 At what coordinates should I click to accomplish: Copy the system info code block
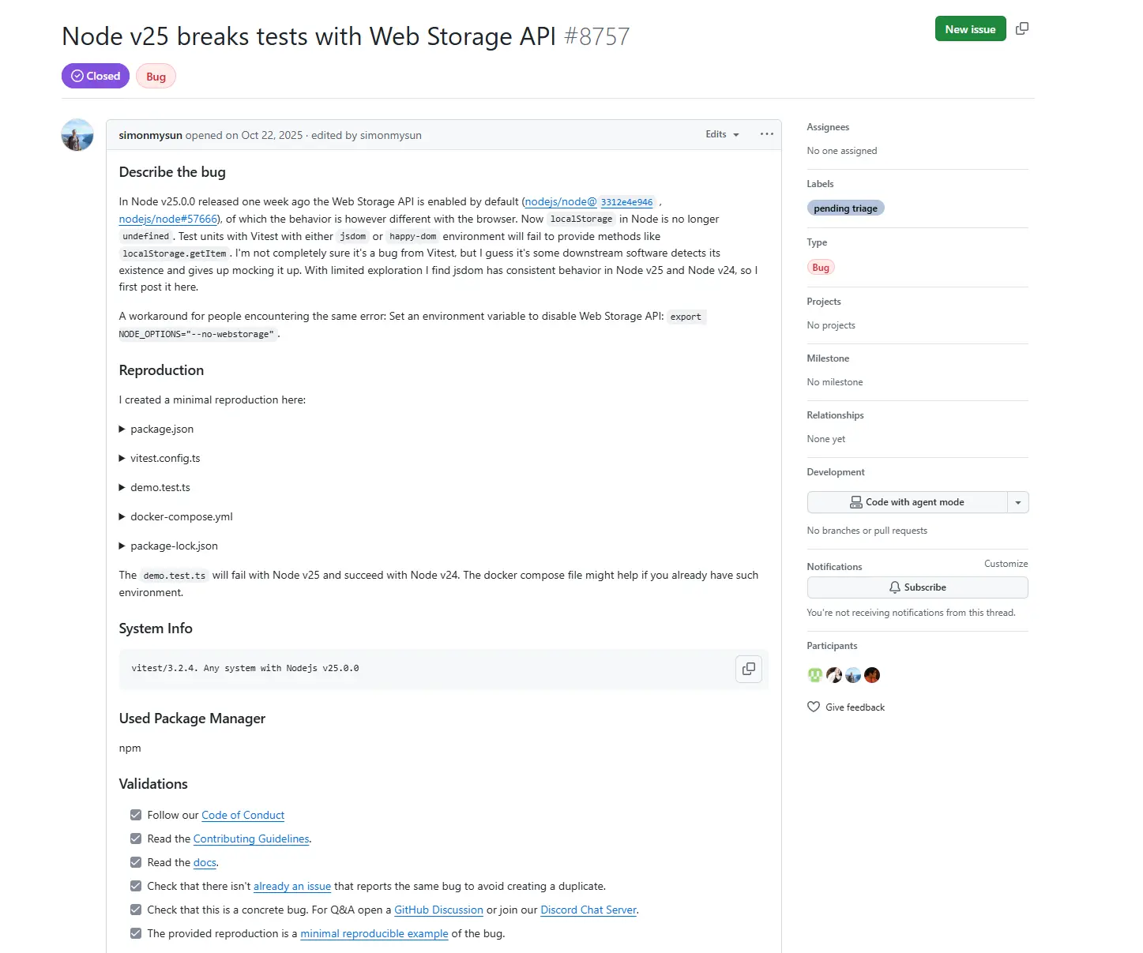click(748, 669)
